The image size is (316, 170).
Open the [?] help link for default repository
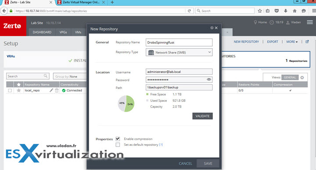click(161, 145)
